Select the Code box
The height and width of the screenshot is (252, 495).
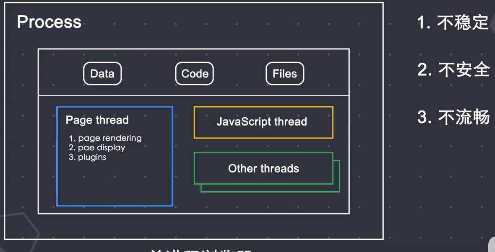195,74
